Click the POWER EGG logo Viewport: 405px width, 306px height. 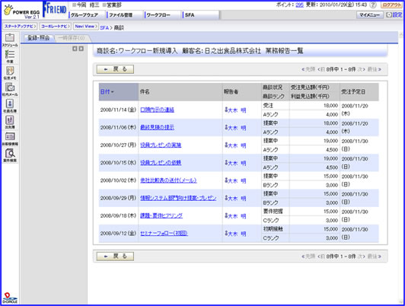click(21, 11)
